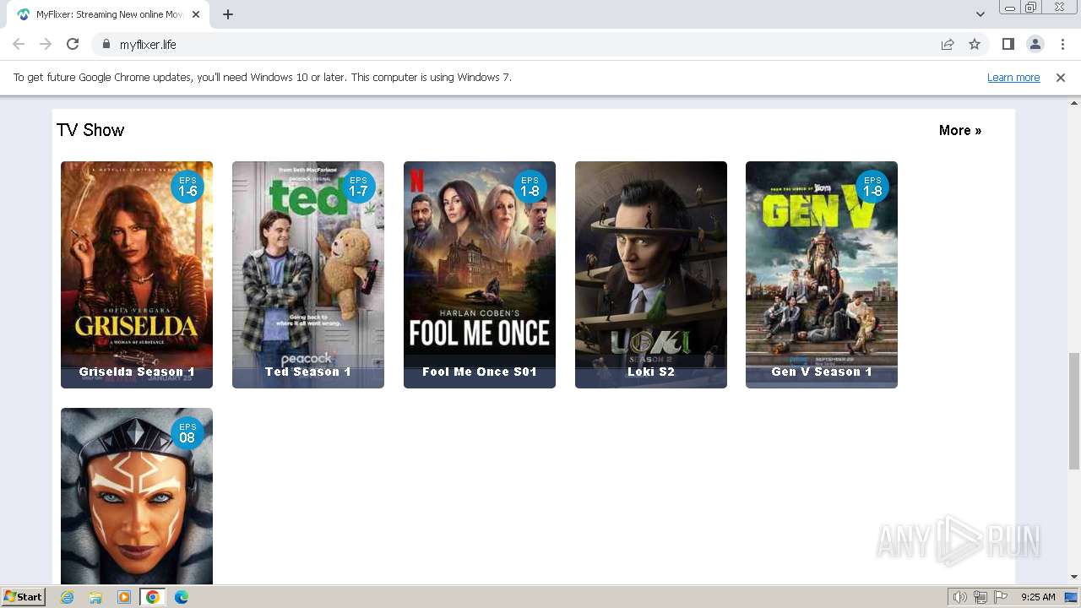This screenshot has height=608, width=1081.
Task: Open a new browser tab
Action: (228, 14)
